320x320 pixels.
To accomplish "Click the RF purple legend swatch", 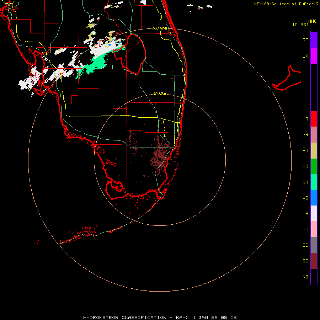I will point(314,40).
